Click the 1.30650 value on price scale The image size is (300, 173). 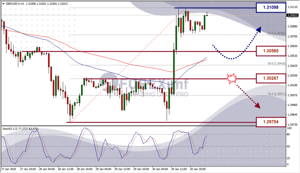pyautogui.click(x=293, y=46)
